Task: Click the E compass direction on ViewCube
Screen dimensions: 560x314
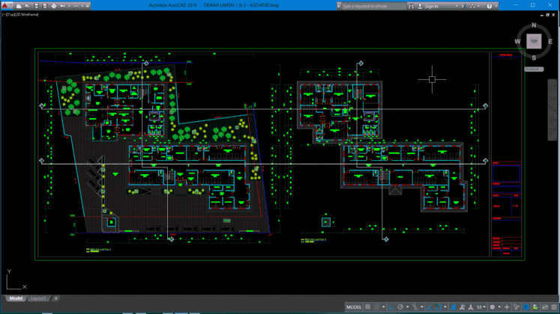Action: pyautogui.click(x=550, y=41)
